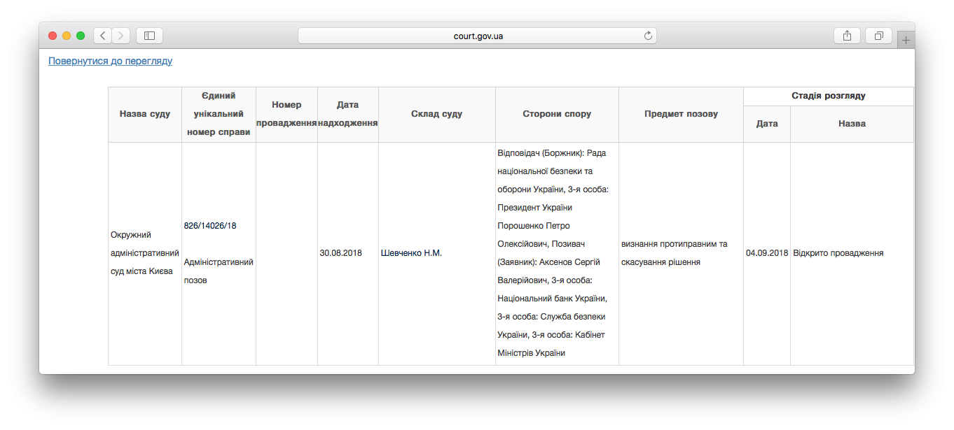
Task: Open a new tab with plus button
Action: tap(906, 41)
